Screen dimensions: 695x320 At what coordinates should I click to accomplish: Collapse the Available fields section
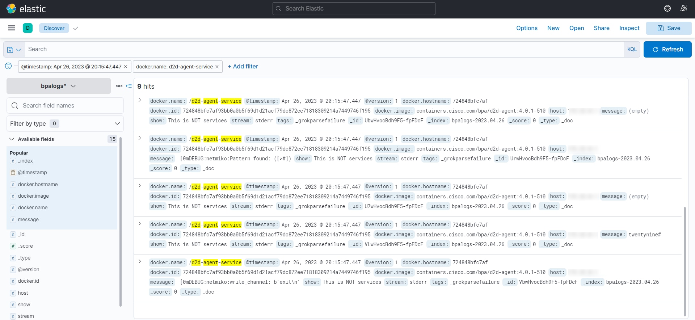(12, 139)
